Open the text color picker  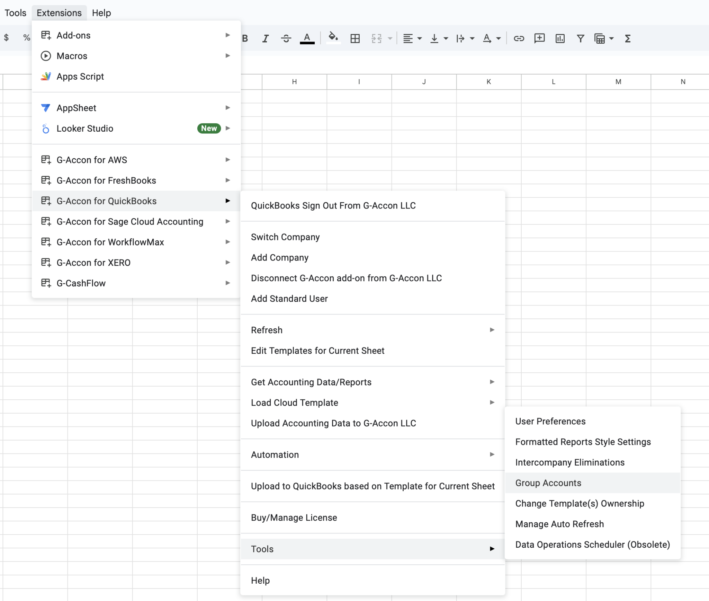pyautogui.click(x=307, y=38)
